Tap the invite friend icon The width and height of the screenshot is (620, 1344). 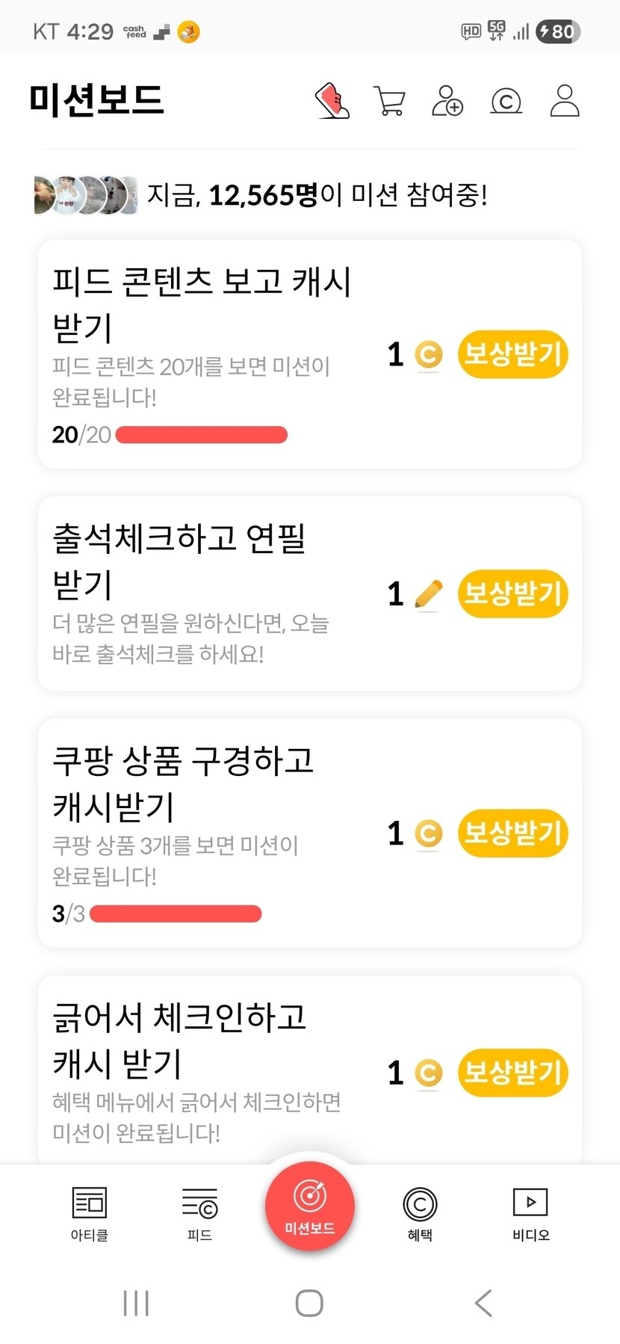tap(447, 101)
